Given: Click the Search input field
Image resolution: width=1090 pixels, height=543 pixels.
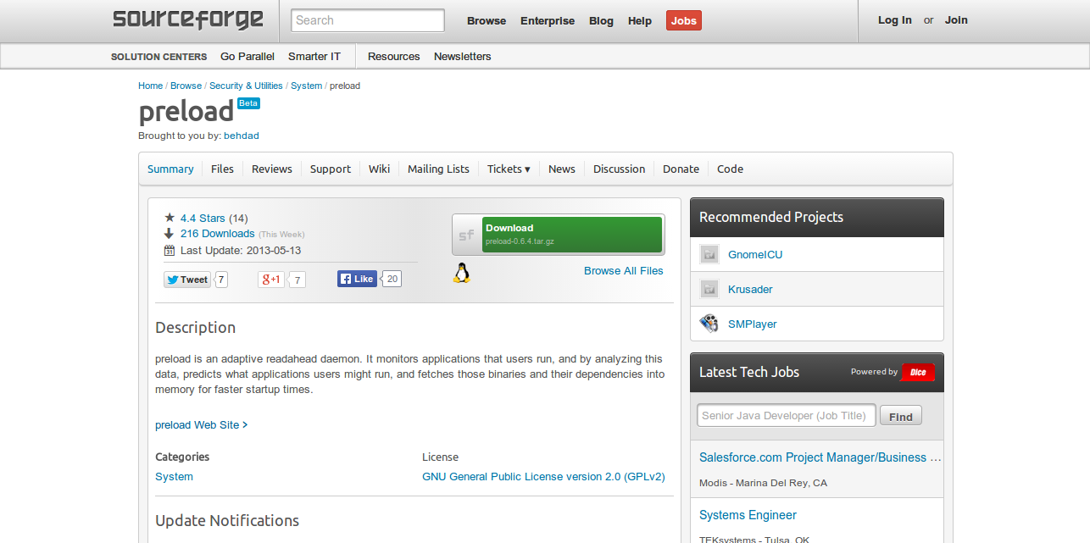Looking at the screenshot, I should tap(368, 20).
